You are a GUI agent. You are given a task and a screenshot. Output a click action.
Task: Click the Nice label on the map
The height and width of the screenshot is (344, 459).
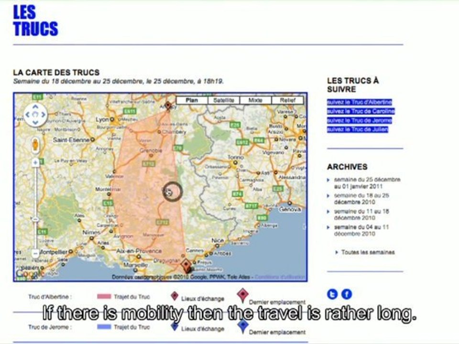(x=218, y=240)
